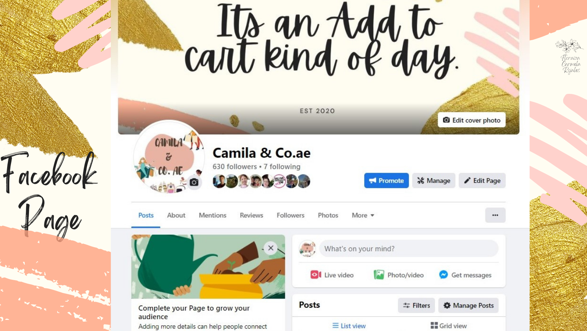Switch posts to Grid view
Viewport: 587px width, 331px height.
pos(448,326)
